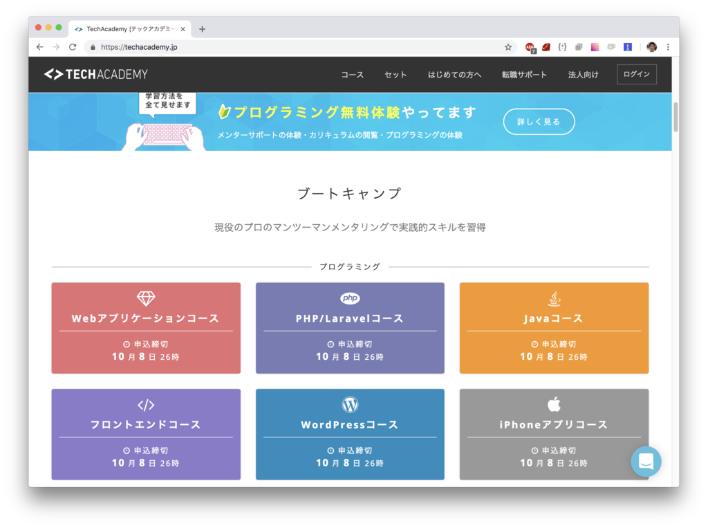Open the chat widget in bottom right corner
Screen dimensions: 708x528
pyautogui.click(x=646, y=461)
